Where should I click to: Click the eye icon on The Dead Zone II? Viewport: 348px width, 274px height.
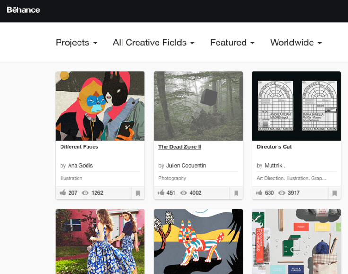point(183,193)
